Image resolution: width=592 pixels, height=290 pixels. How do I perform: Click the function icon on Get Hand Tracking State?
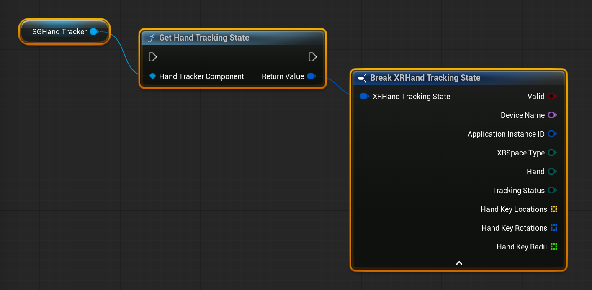tap(151, 38)
